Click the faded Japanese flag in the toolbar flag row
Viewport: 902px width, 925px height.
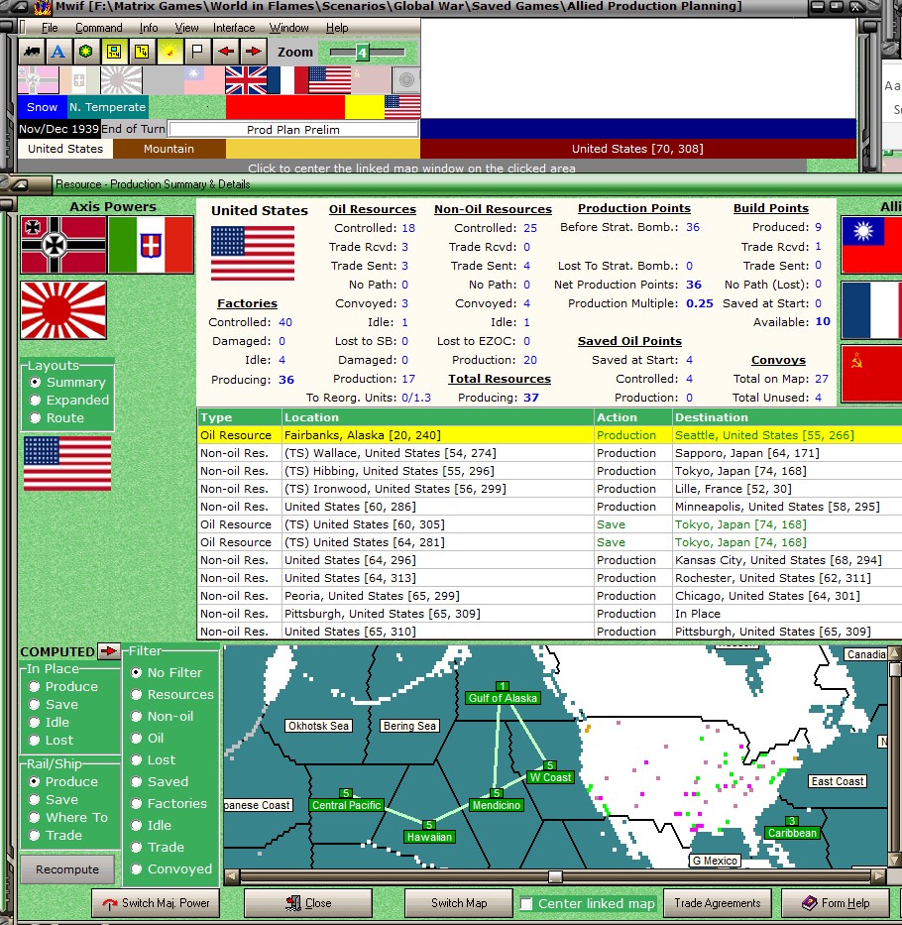(x=121, y=80)
